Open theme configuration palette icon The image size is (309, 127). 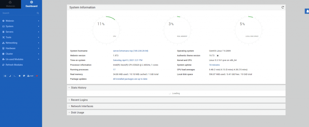tap(24, 76)
